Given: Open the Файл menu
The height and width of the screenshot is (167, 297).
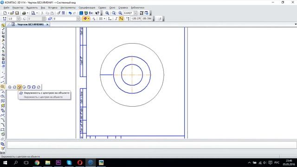Looking at the screenshot, I should point(6,7).
